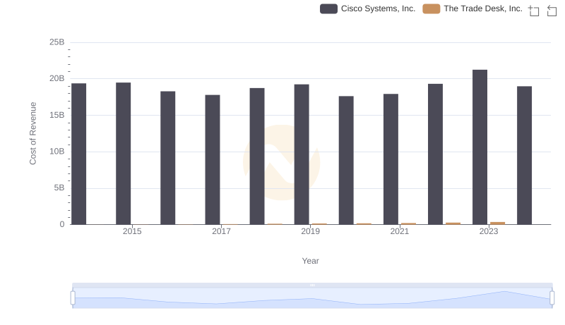Image resolution: width=565 pixels, height=325 pixels.
Task: Click the left handle of range slider
Action: point(73,298)
